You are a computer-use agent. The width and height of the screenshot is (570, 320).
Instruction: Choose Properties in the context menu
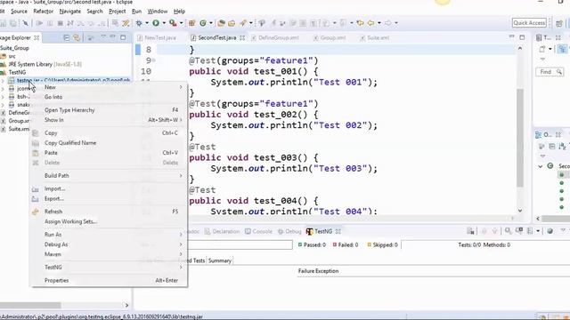(x=109, y=281)
